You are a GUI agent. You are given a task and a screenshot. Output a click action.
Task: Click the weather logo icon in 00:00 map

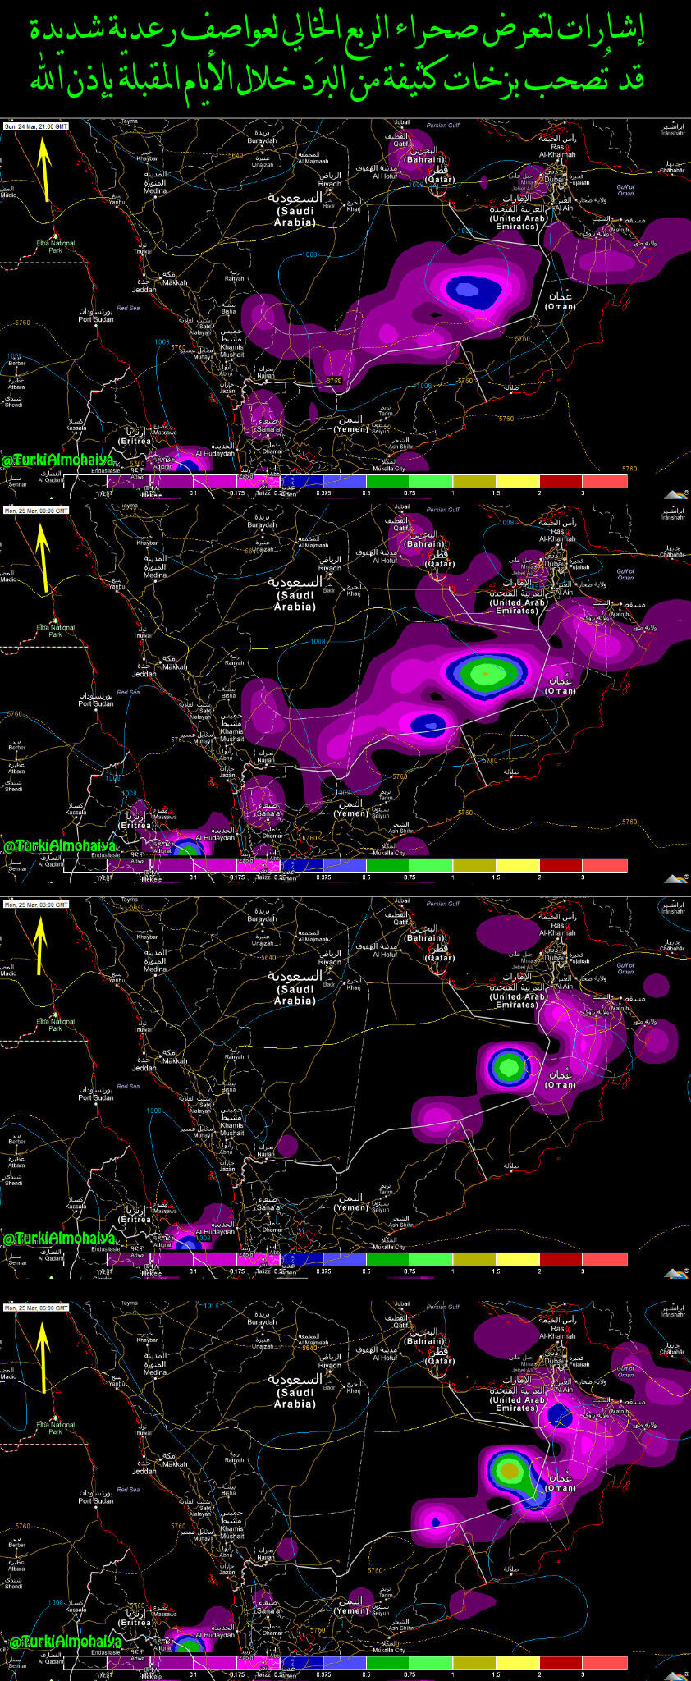tap(676, 878)
